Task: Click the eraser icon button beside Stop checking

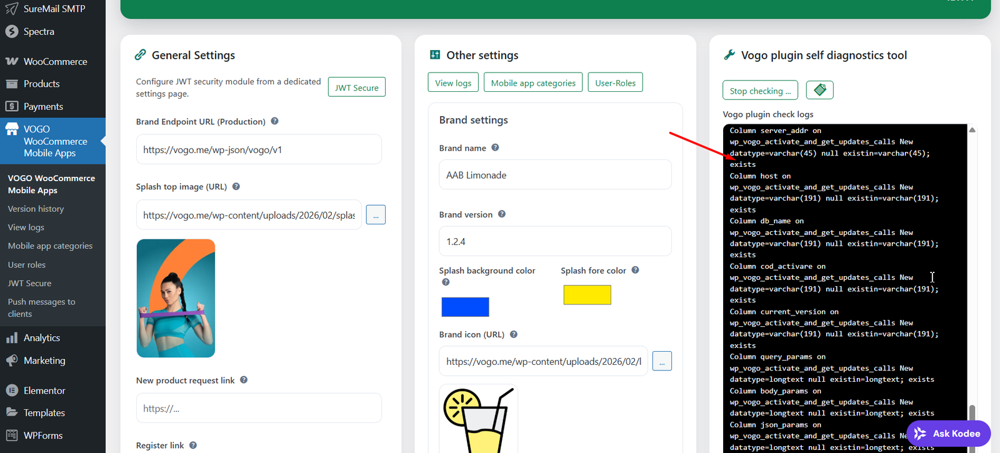Action: pos(820,90)
